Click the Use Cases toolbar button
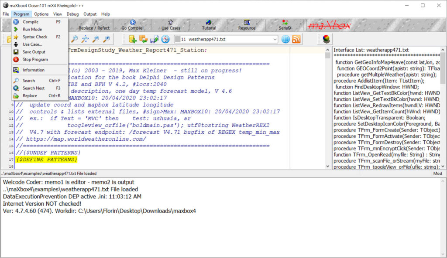 [171, 25]
